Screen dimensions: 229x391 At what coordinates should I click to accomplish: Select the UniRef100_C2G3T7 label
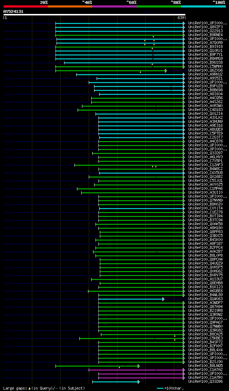[x=206, y=137]
